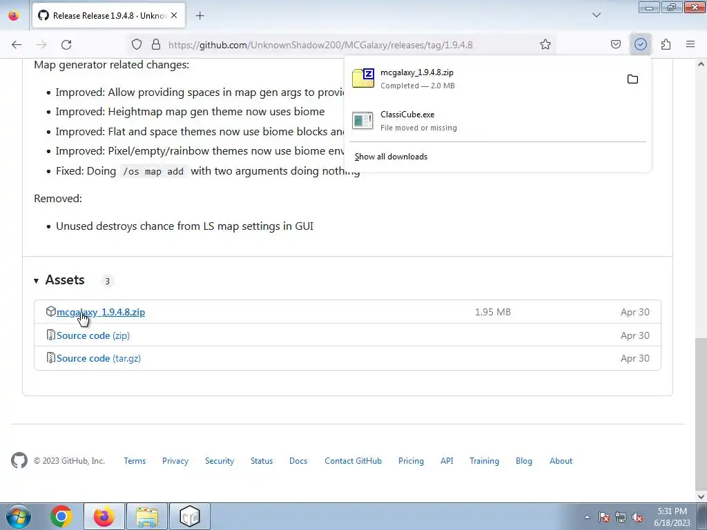
Task: Launch Chrome from the taskbar
Action: point(61,516)
